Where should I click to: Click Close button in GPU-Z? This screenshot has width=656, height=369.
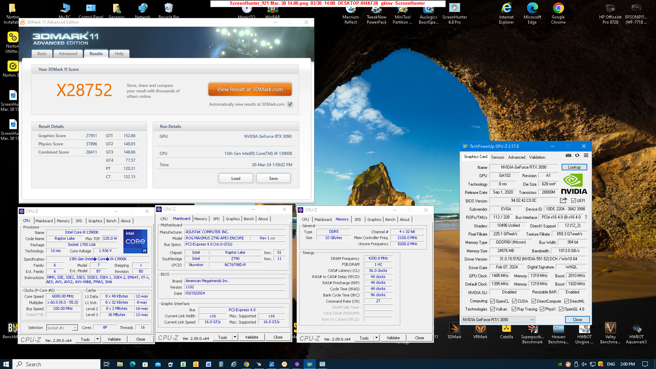[577, 320]
